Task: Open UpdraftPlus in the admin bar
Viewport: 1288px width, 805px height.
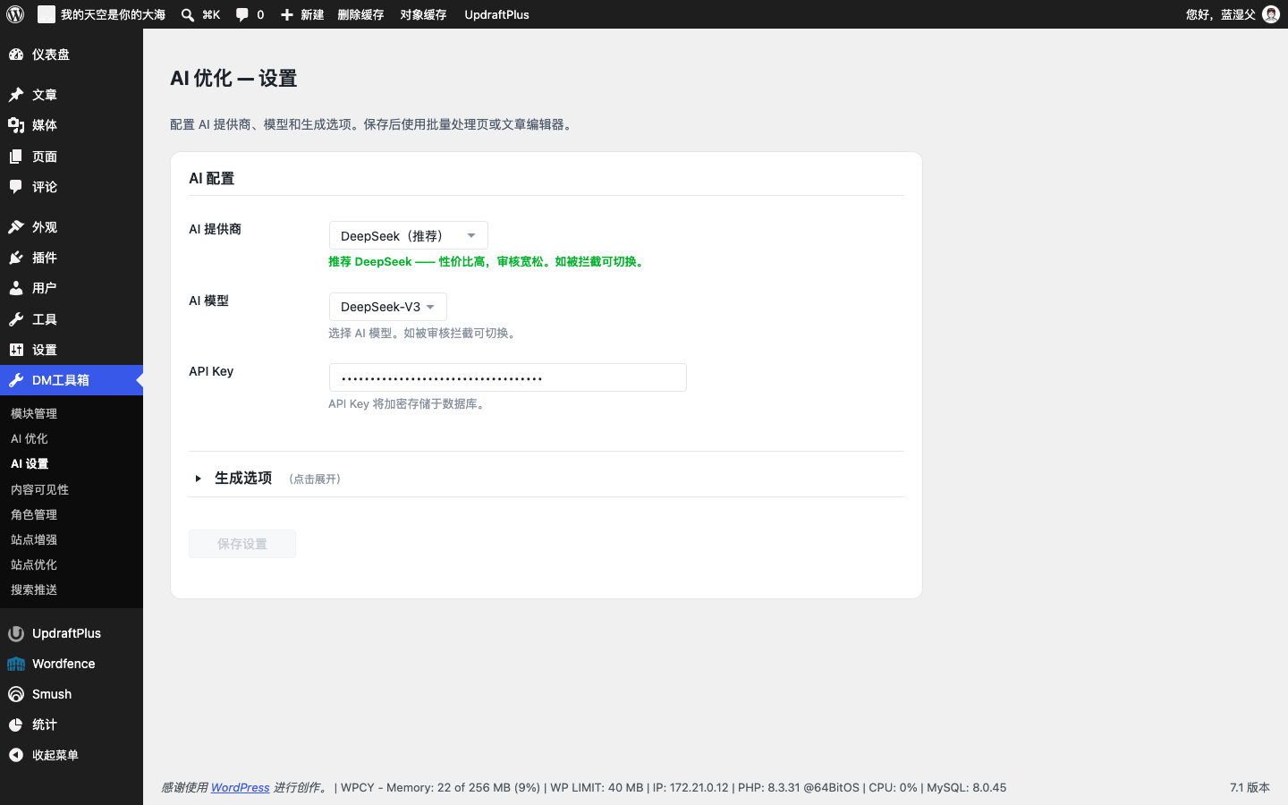Action: 496,14
